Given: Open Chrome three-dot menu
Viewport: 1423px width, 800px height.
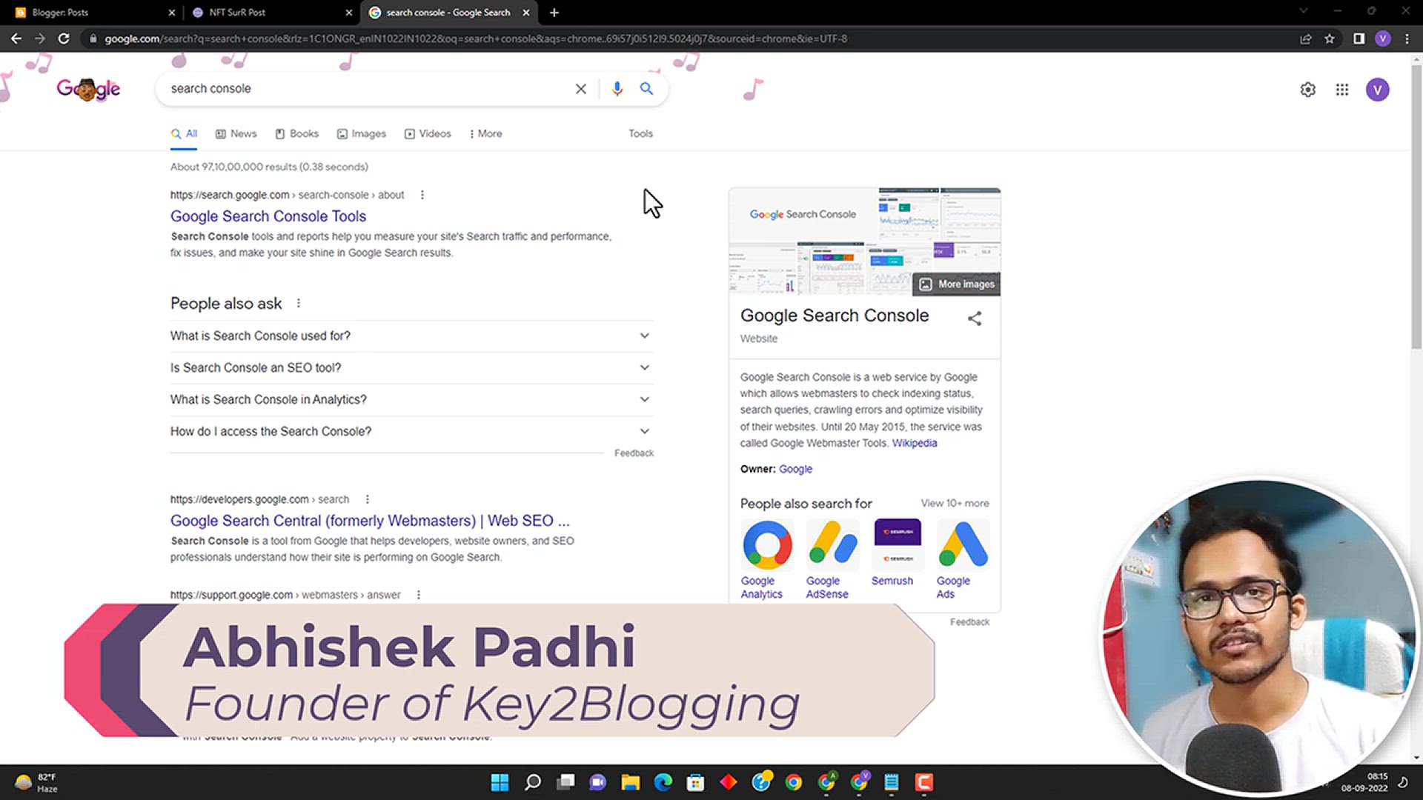Looking at the screenshot, I should click(x=1407, y=39).
